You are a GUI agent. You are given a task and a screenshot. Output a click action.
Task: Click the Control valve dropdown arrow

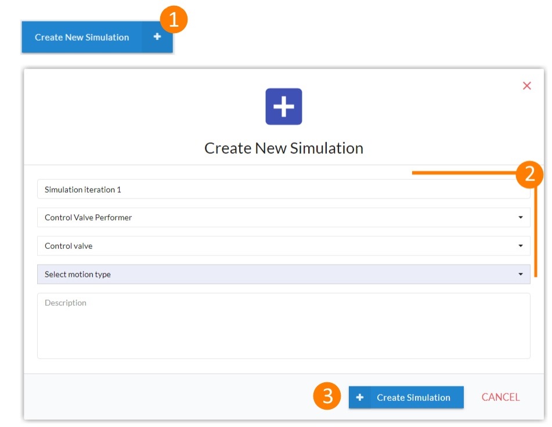(521, 245)
